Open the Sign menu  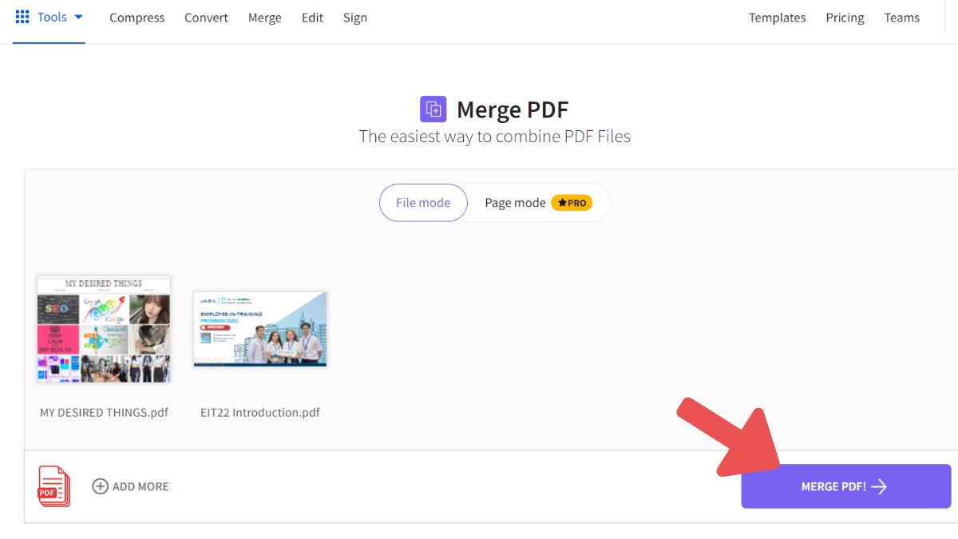coord(354,18)
